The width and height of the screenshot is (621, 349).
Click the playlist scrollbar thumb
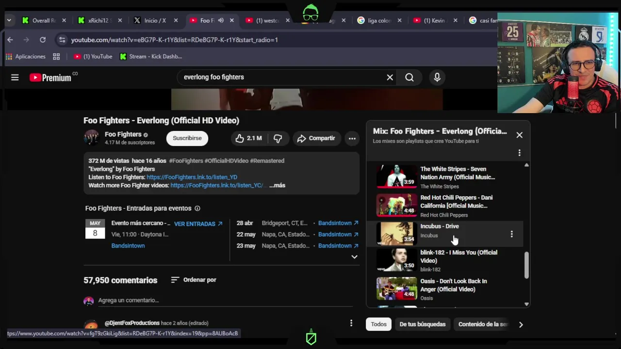526,266
